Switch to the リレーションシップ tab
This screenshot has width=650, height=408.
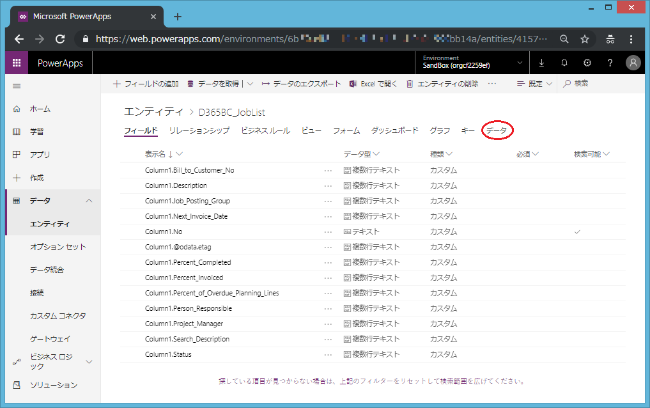(x=199, y=130)
